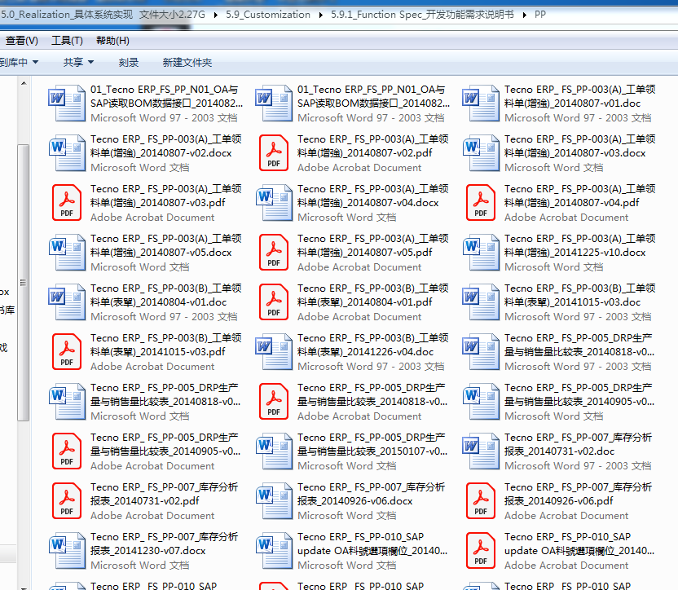The width and height of the screenshot is (678, 590).
Task: Select PP breadcrumb segment in address bar
Action: coord(540,15)
